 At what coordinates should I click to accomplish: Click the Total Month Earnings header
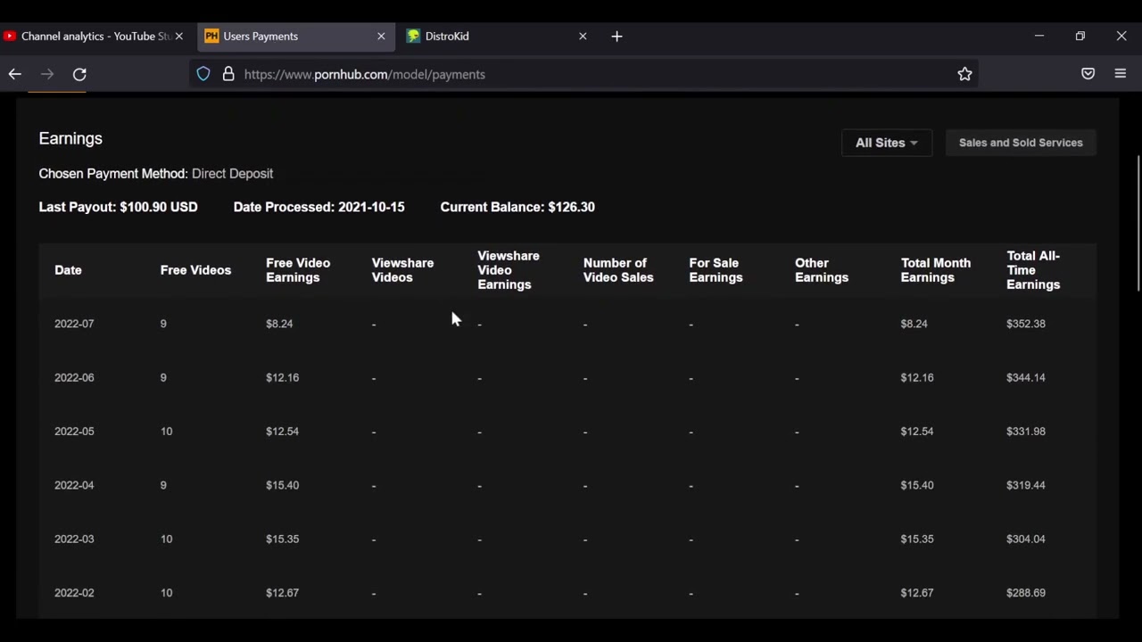point(936,270)
